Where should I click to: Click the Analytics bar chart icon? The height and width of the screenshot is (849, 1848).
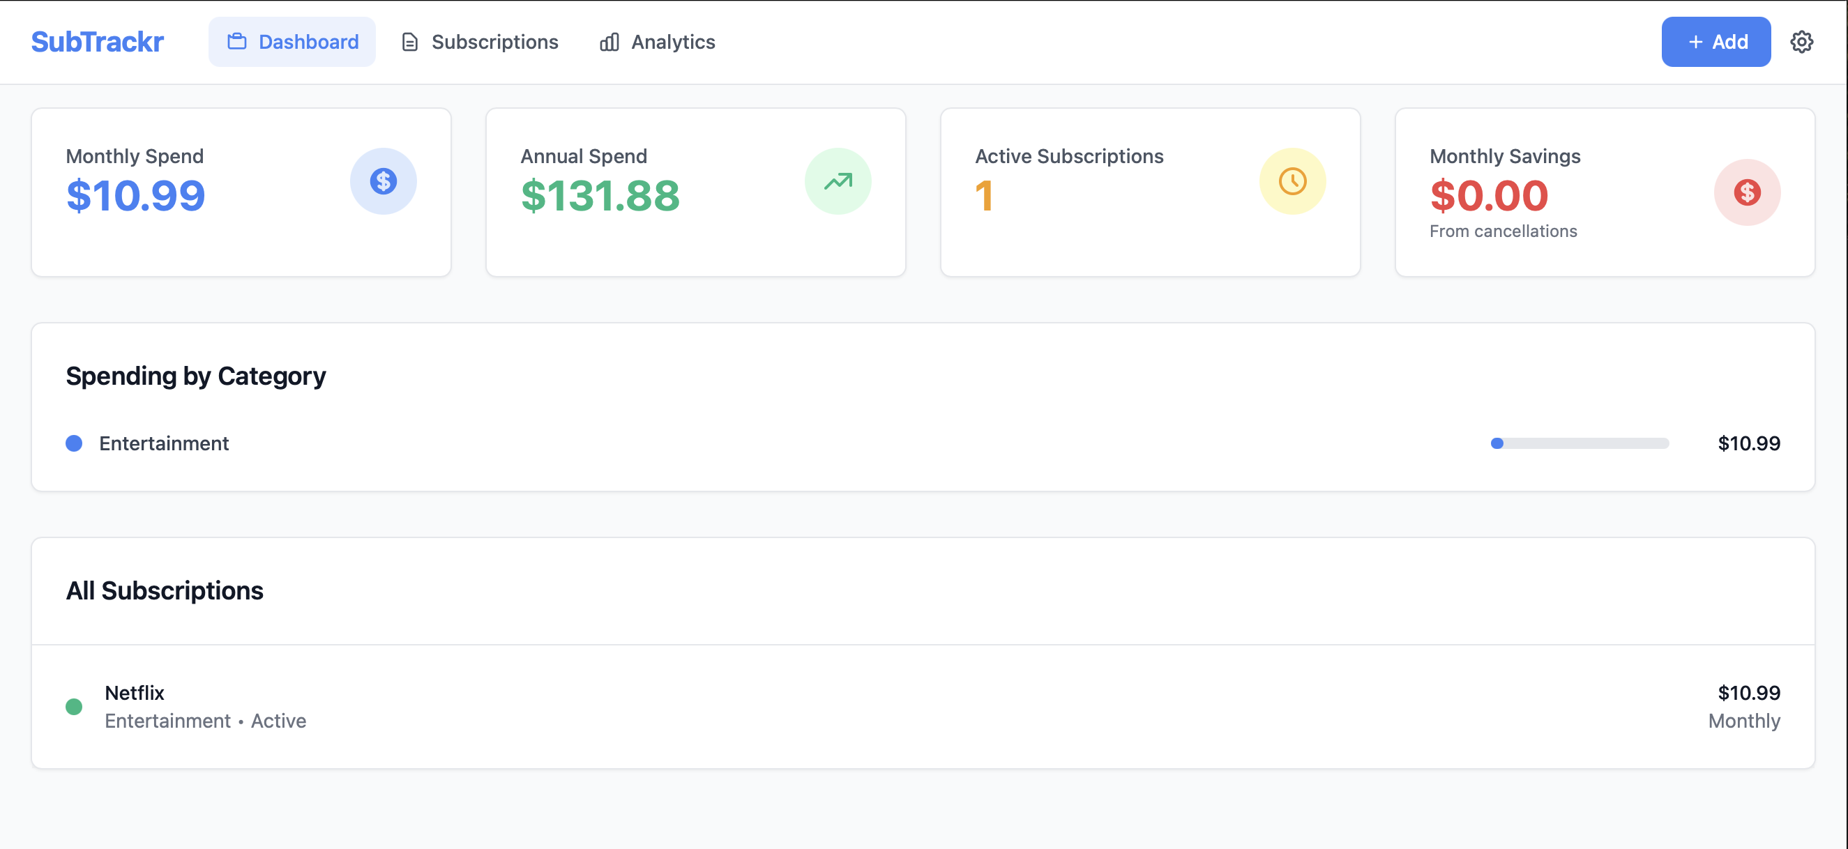[x=609, y=43]
